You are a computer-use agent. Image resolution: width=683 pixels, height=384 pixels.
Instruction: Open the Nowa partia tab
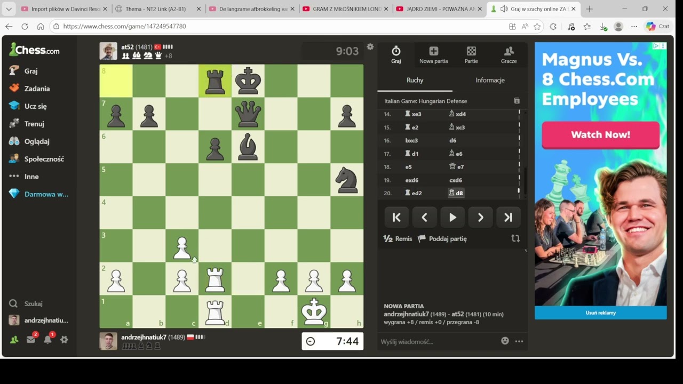(433, 54)
